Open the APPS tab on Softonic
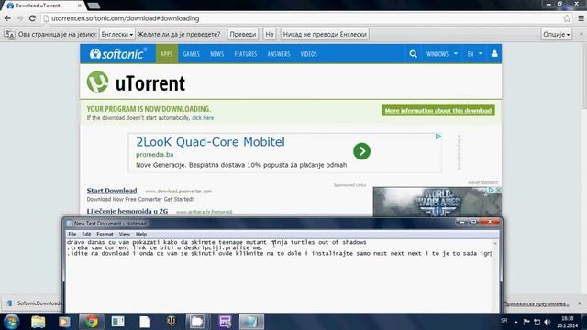This screenshot has height=330, width=587. (167, 54)
